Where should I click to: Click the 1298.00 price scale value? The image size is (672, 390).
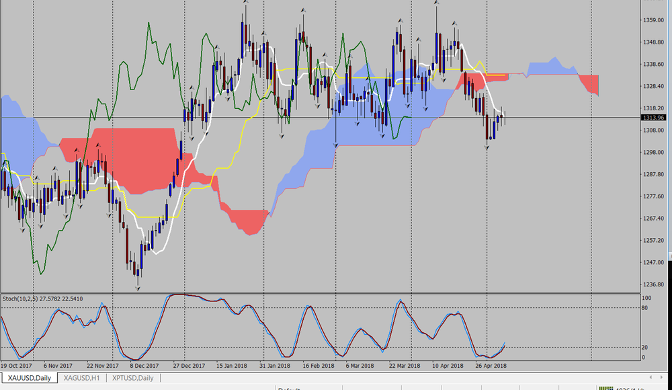pos(653,153)
